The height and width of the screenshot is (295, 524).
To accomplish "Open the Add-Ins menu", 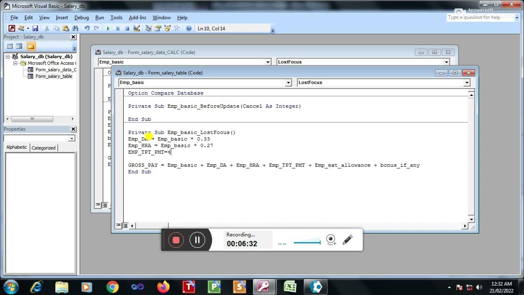I will 137,18.
